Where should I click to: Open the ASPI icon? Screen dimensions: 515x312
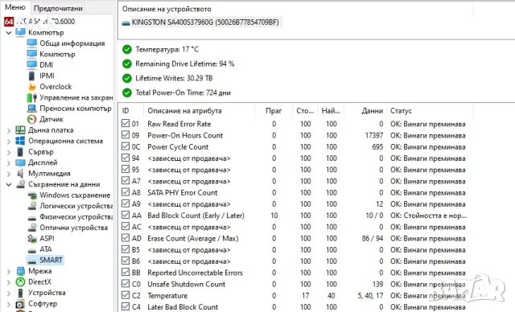click(32, 239)
